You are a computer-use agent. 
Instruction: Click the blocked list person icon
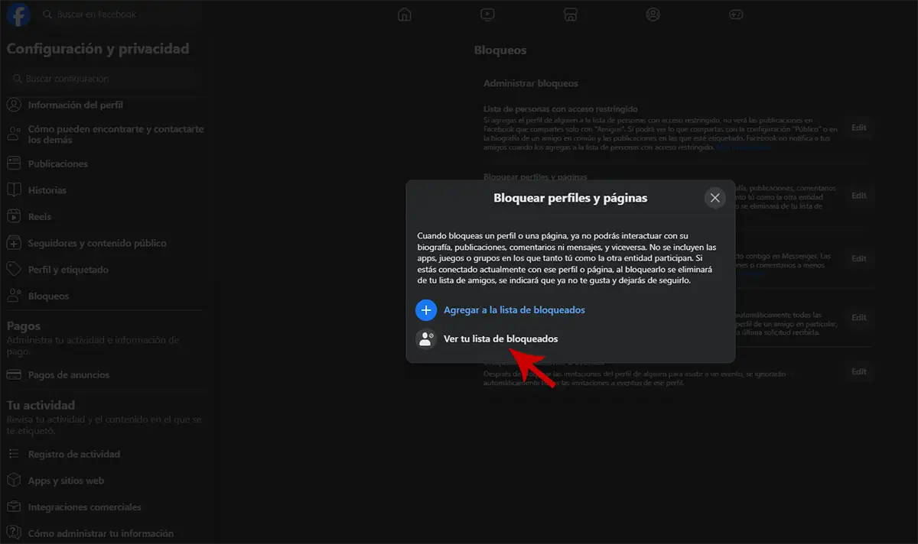425,338
